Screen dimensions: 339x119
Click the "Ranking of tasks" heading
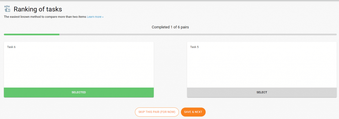[x=38, y=9]
